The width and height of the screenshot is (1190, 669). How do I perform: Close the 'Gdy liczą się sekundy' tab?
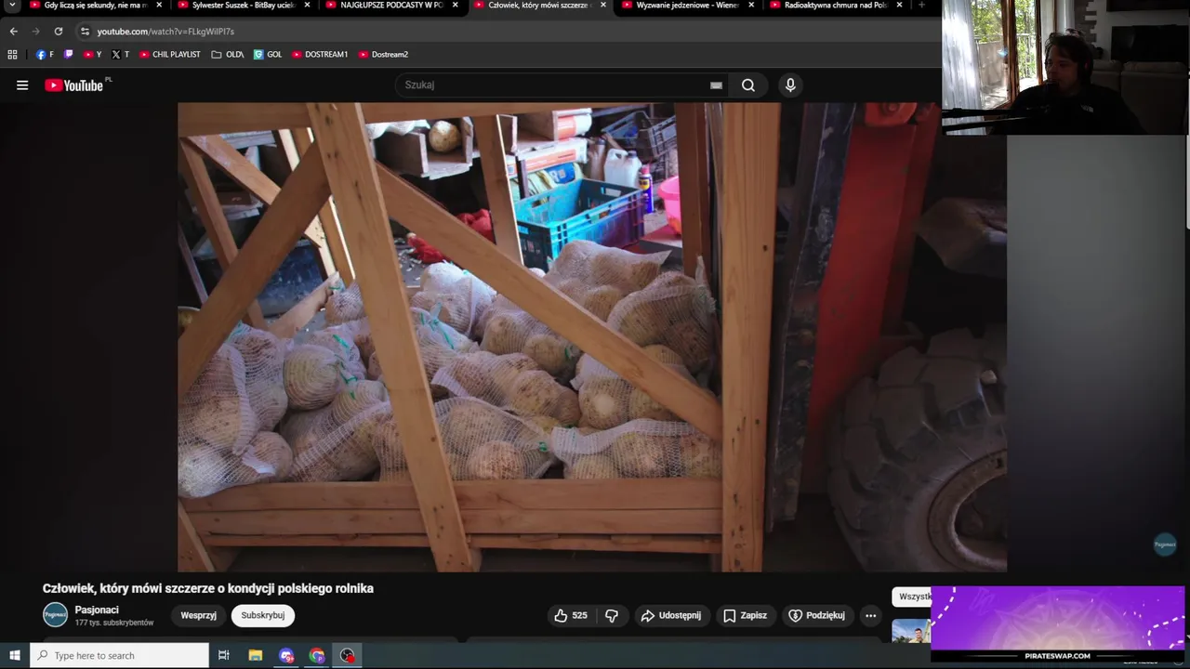[x=159, y=6]
